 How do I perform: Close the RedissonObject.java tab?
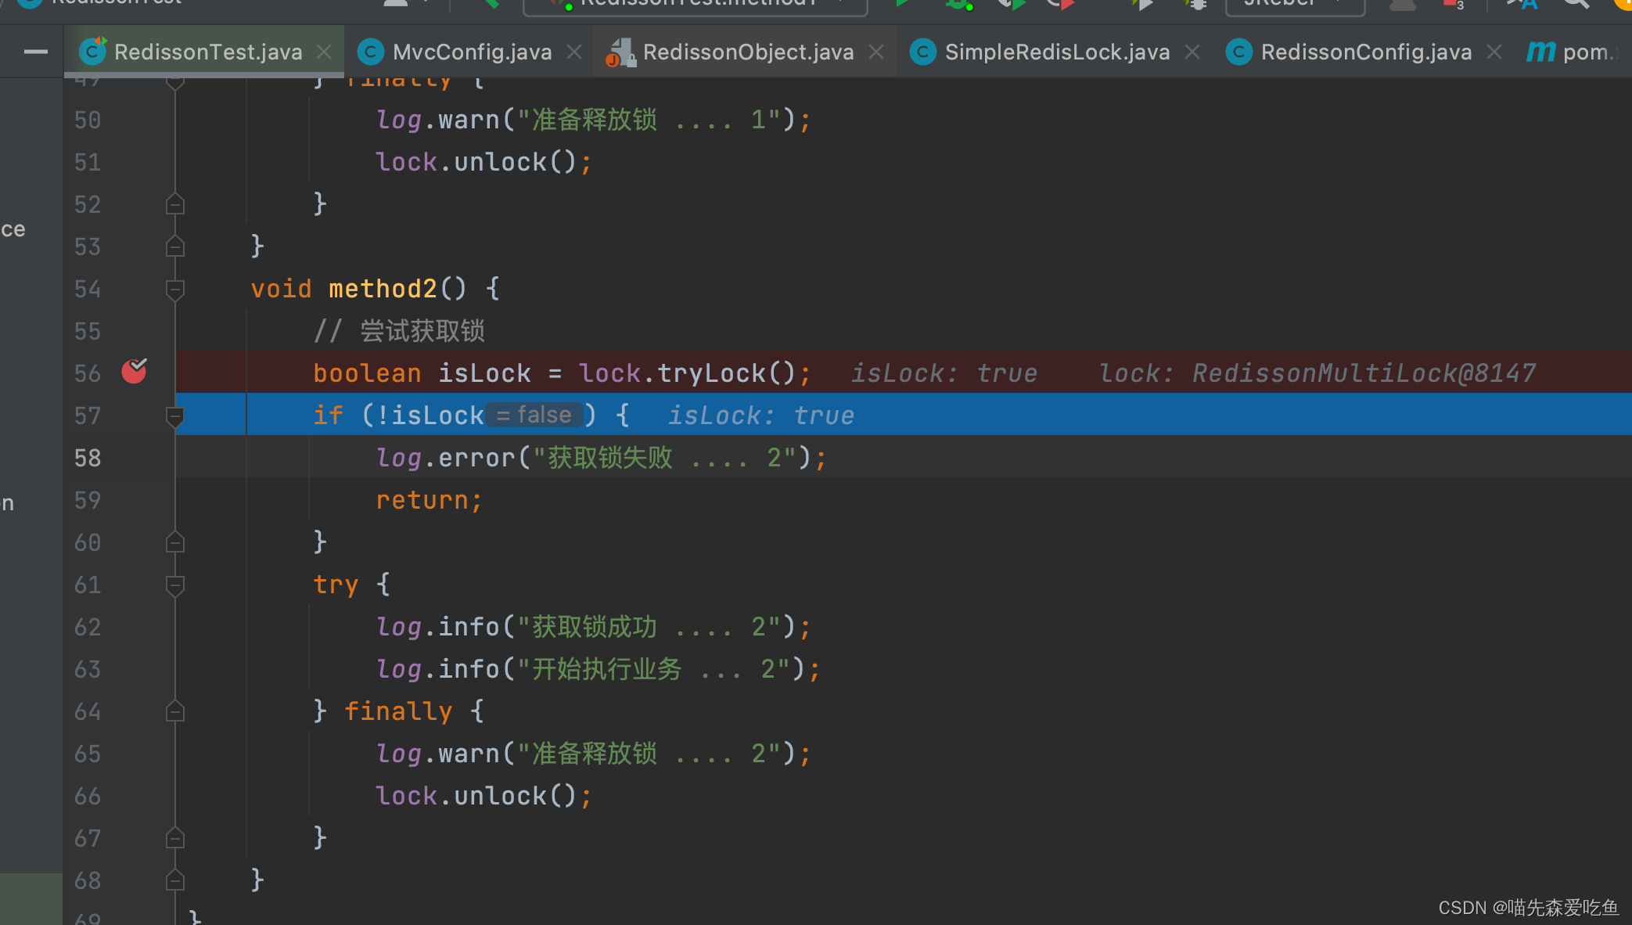876,52
